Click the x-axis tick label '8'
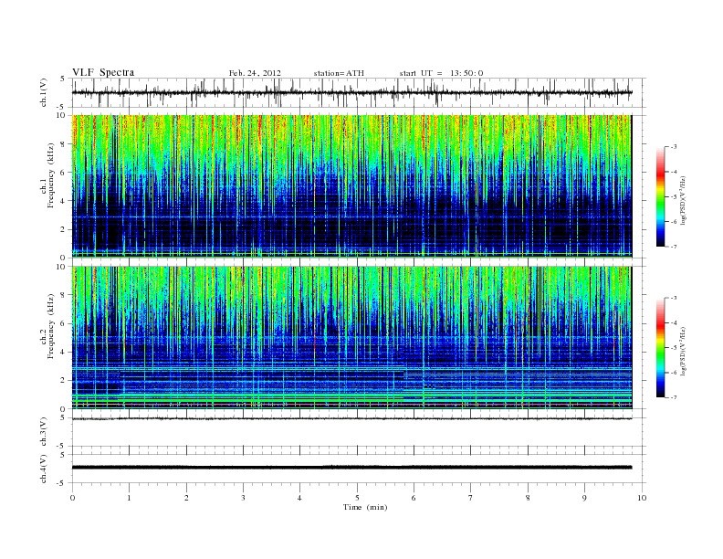Viewport: 723px width, 559px height. [x=528, y=498]
